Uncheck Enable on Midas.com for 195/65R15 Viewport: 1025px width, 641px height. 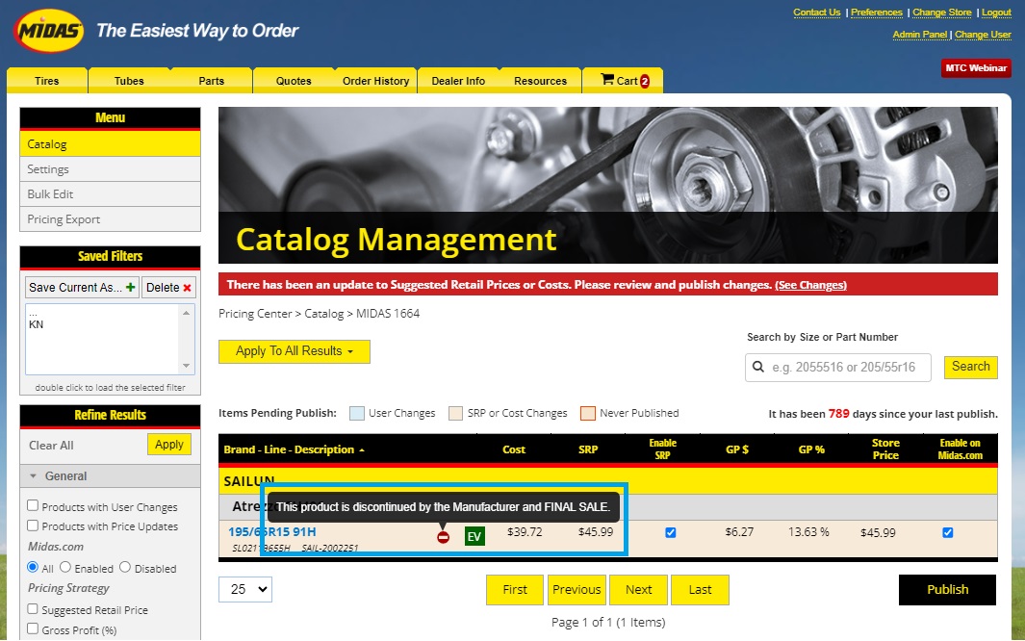[x=948, y=532]
